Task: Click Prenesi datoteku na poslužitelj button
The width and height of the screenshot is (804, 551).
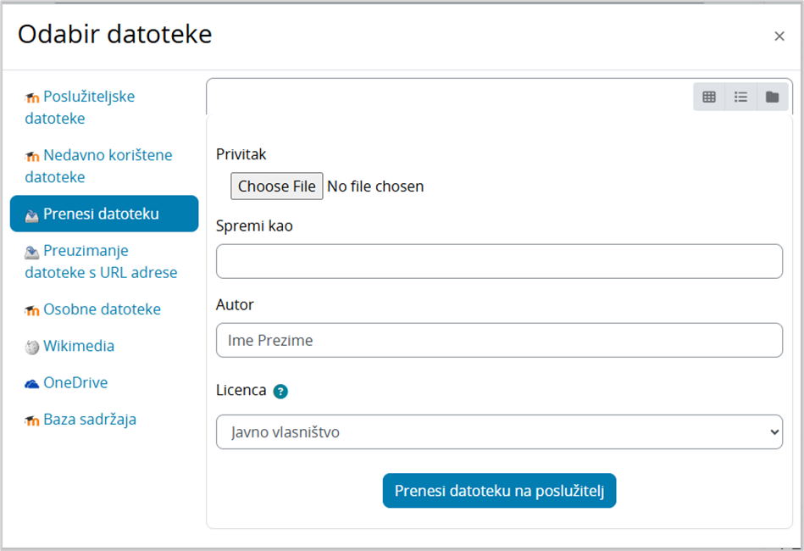Action: (499, 491)
